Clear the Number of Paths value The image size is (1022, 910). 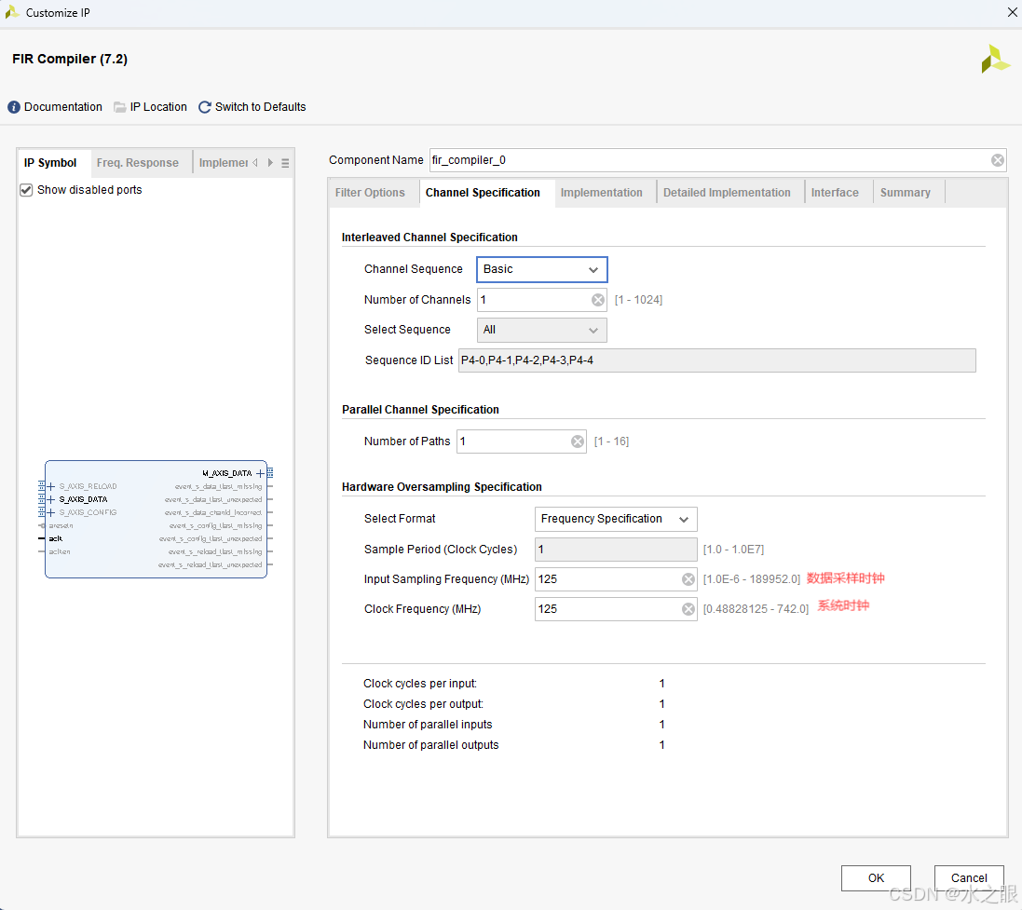578,442
